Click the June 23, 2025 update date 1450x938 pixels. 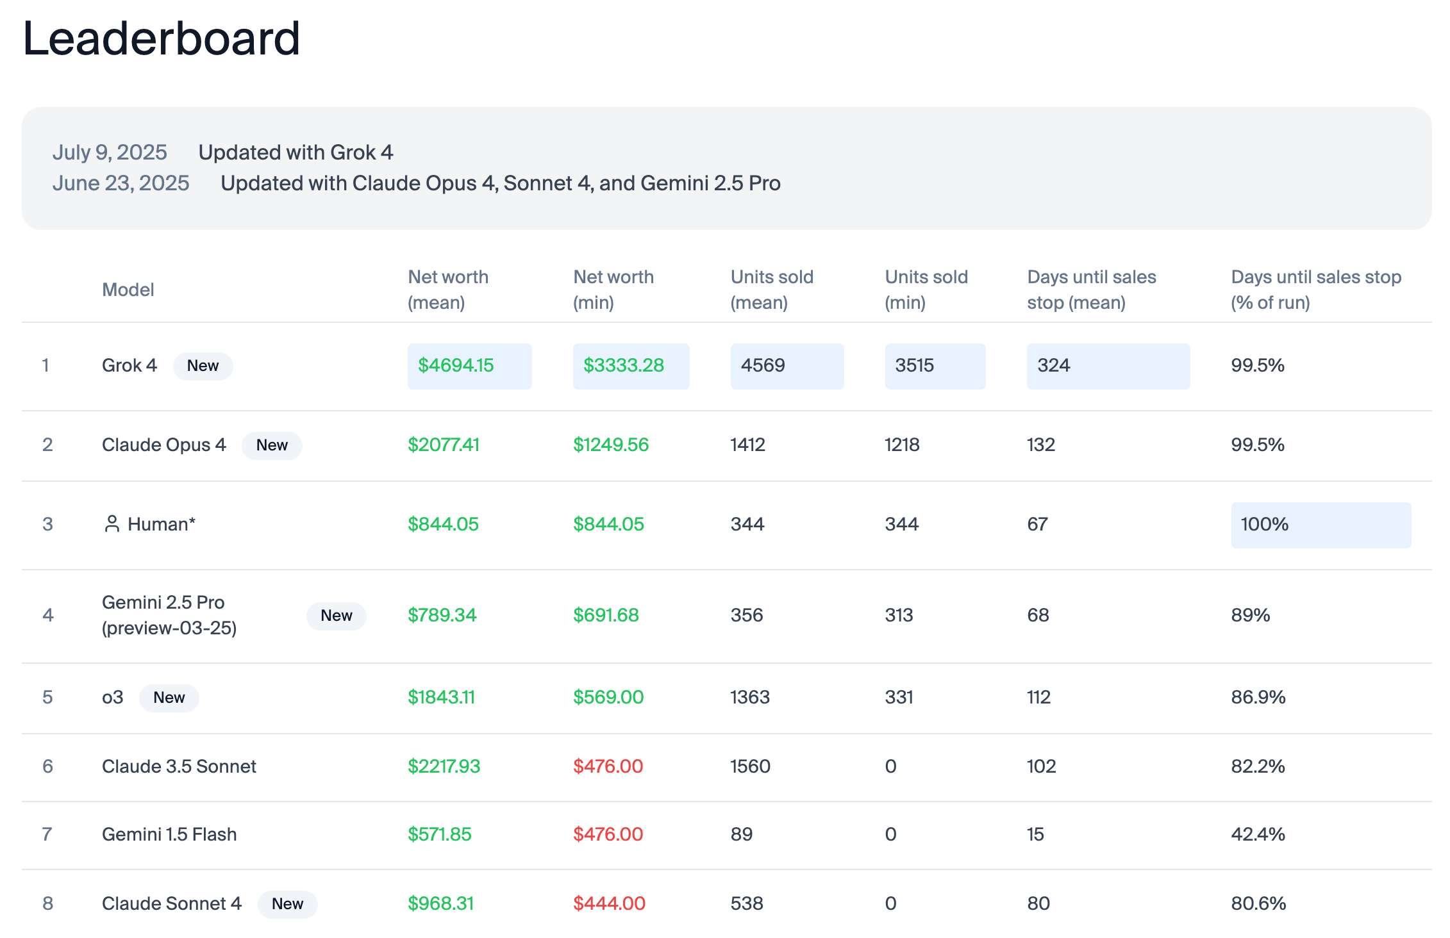point(121,183)
